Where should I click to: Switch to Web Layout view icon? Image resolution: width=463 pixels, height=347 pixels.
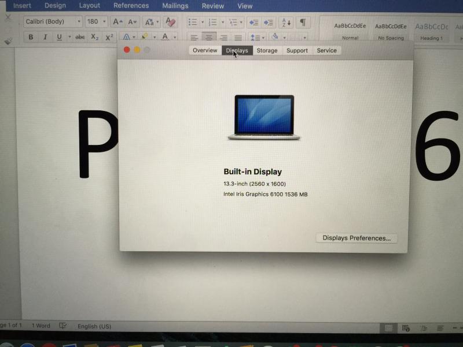[406, 328]
